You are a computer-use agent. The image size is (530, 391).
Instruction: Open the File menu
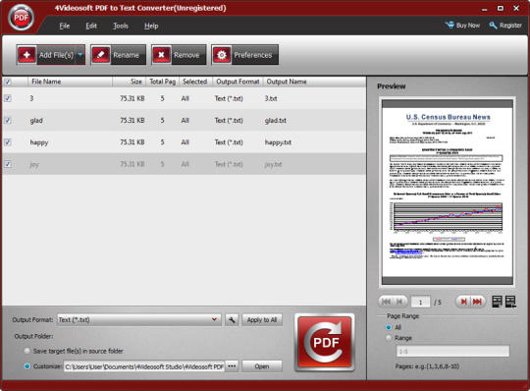tap(65, 27)
